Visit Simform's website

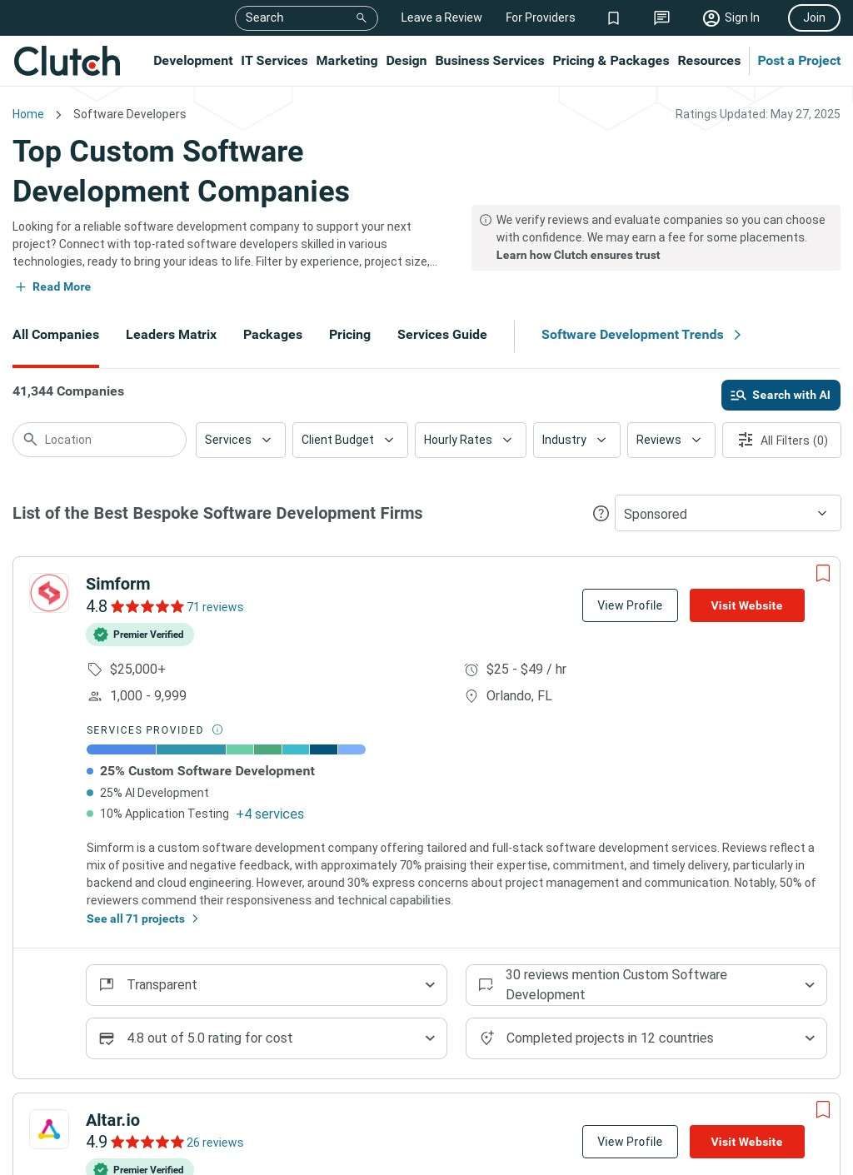[747, 605]
